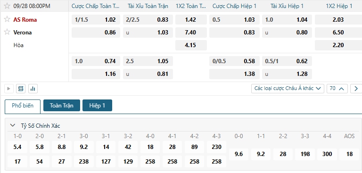Viewport: 362px width, 173px height.
Task: Open the Các loại cược Châu Á khác dropdown
Action: [288, 89]
